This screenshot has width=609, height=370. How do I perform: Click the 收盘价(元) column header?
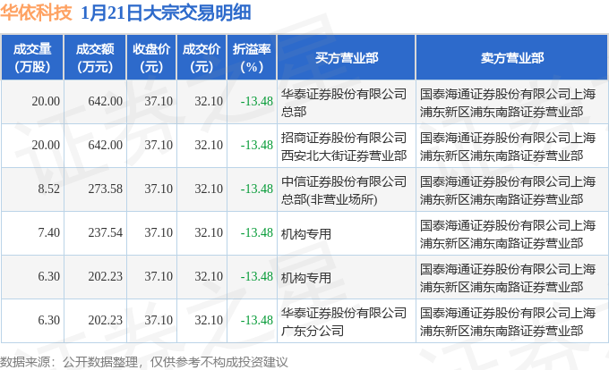[x=151, y=58]
